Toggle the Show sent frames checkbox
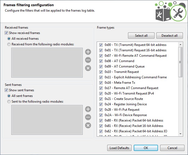 [6, 90]
